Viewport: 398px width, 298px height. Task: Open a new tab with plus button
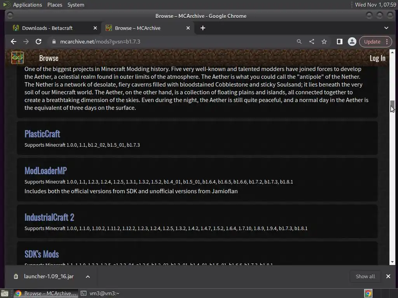203,28
